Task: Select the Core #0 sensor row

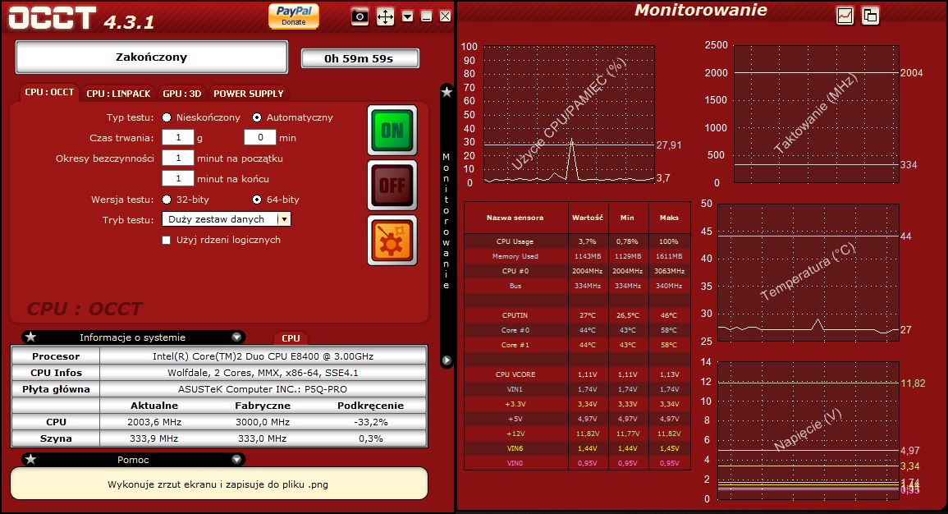Action: 577,330
